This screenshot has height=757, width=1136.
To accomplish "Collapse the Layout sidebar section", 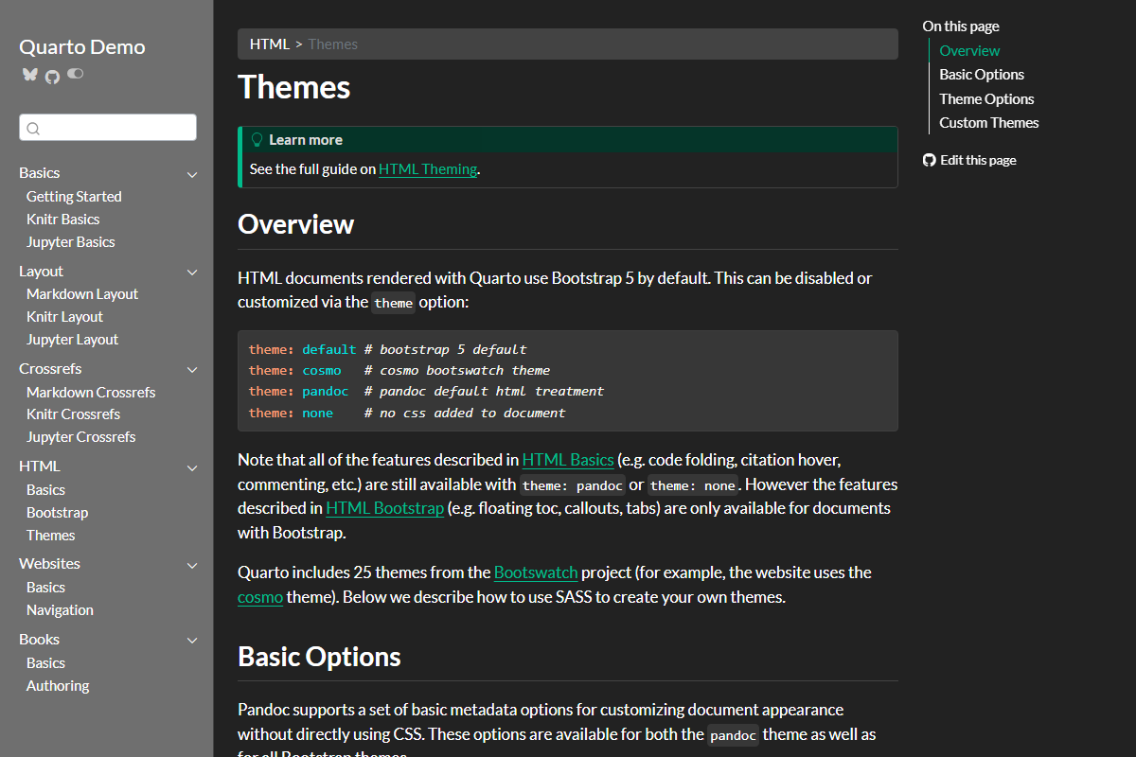I will [192, 272].
